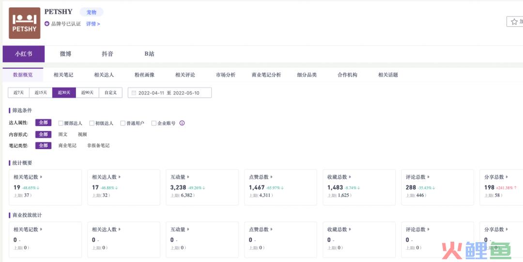Click the PETSHY brand name heading

(x=59, y=12)
